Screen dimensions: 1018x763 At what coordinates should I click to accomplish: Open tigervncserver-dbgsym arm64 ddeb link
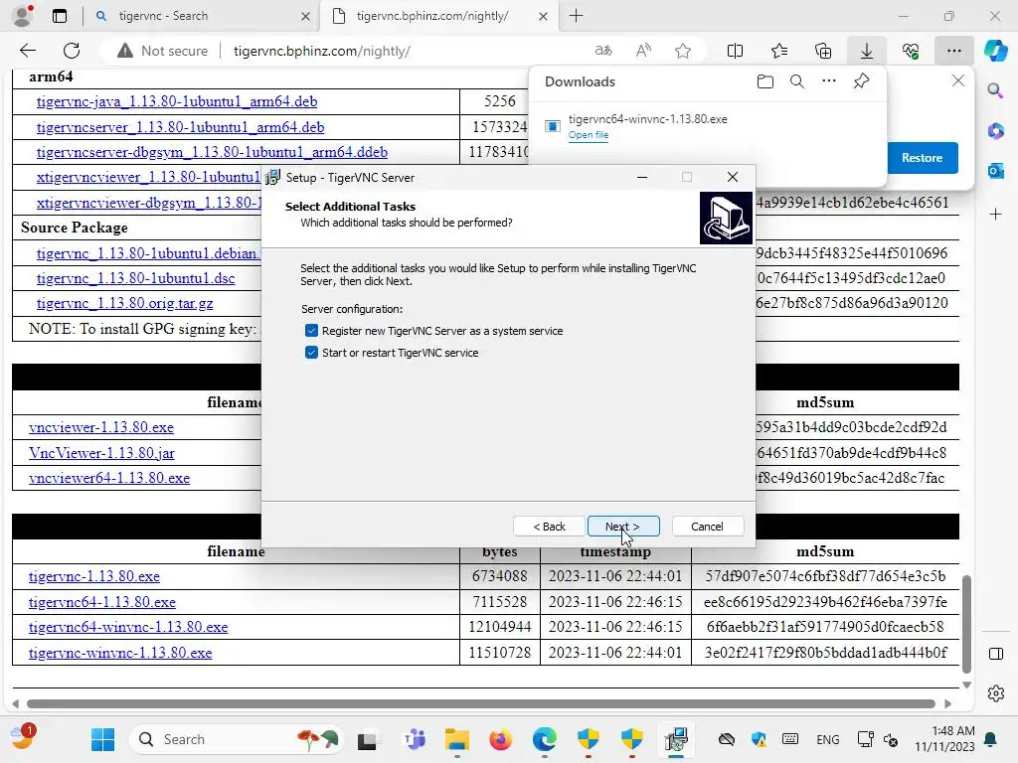[212, 152]
